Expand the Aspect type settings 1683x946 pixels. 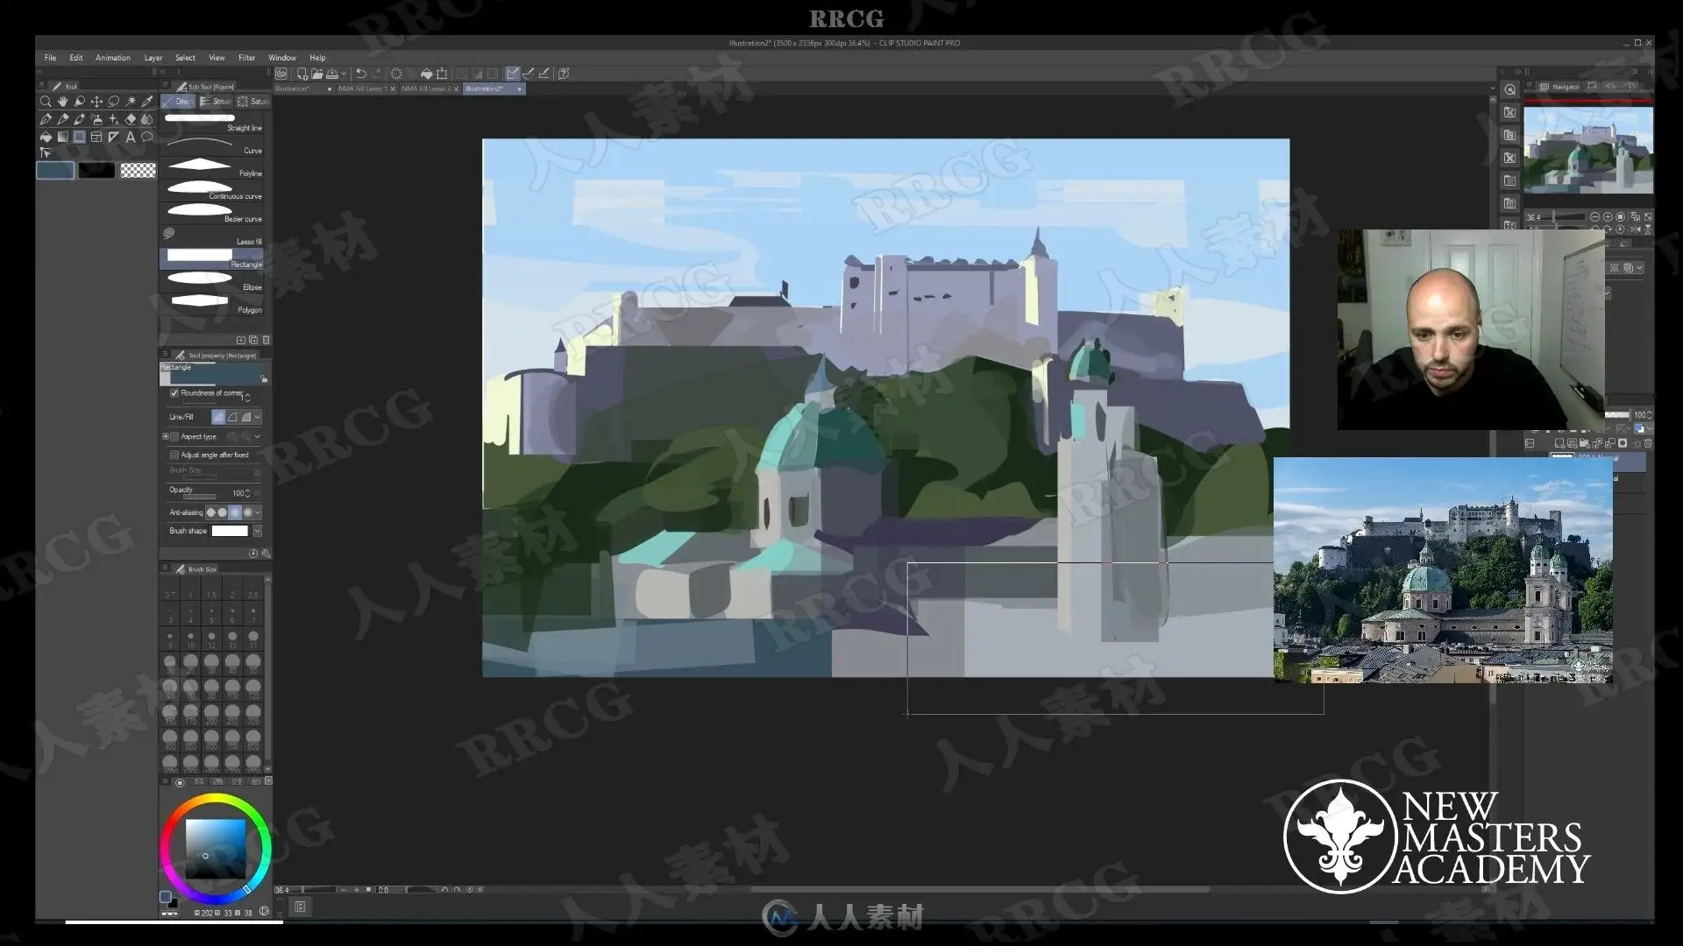(x=166, y=436)
